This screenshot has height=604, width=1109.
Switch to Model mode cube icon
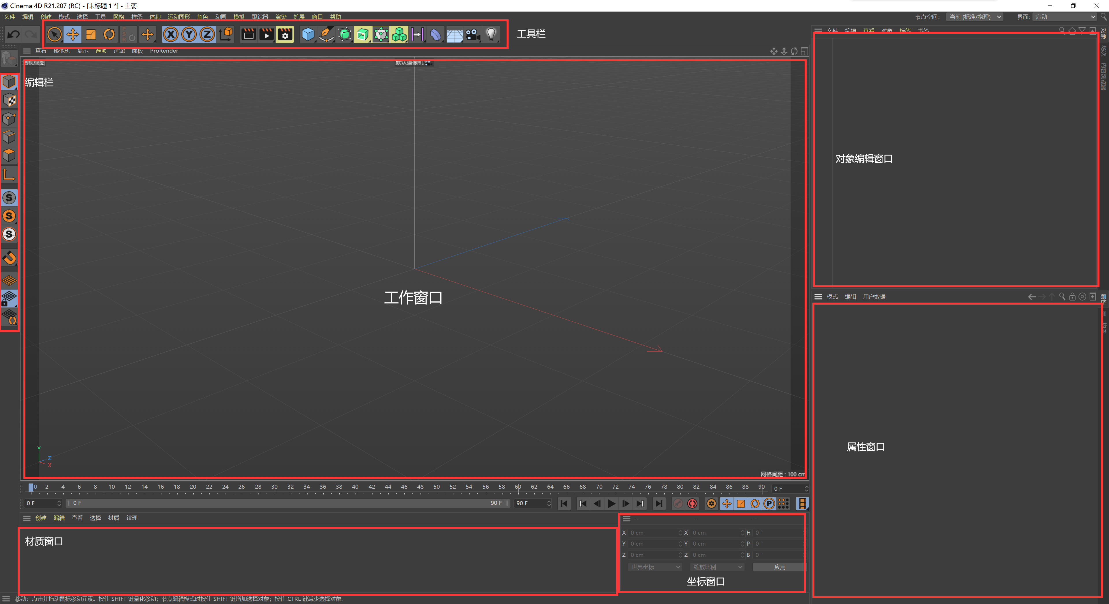tap(9, 81)
